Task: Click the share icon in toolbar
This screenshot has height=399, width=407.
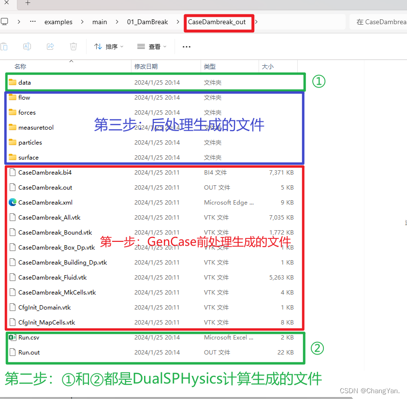Action: (50, 46)
